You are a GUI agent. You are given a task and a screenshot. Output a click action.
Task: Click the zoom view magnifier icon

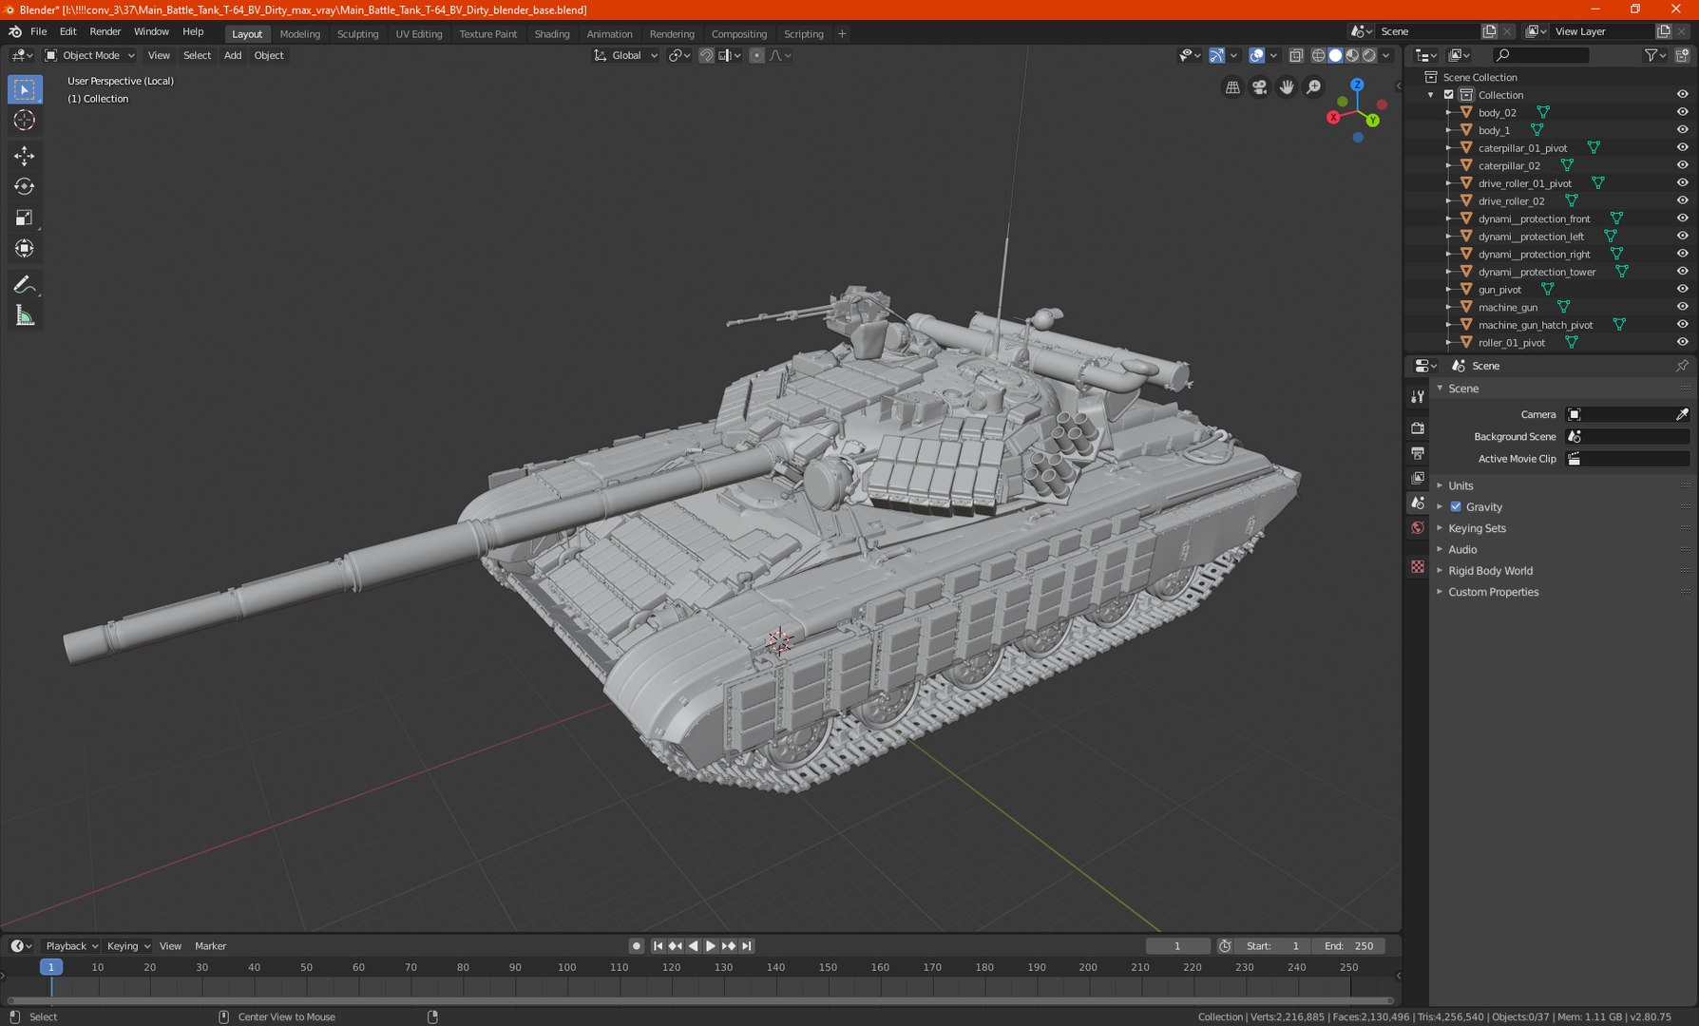(1313, 87)
